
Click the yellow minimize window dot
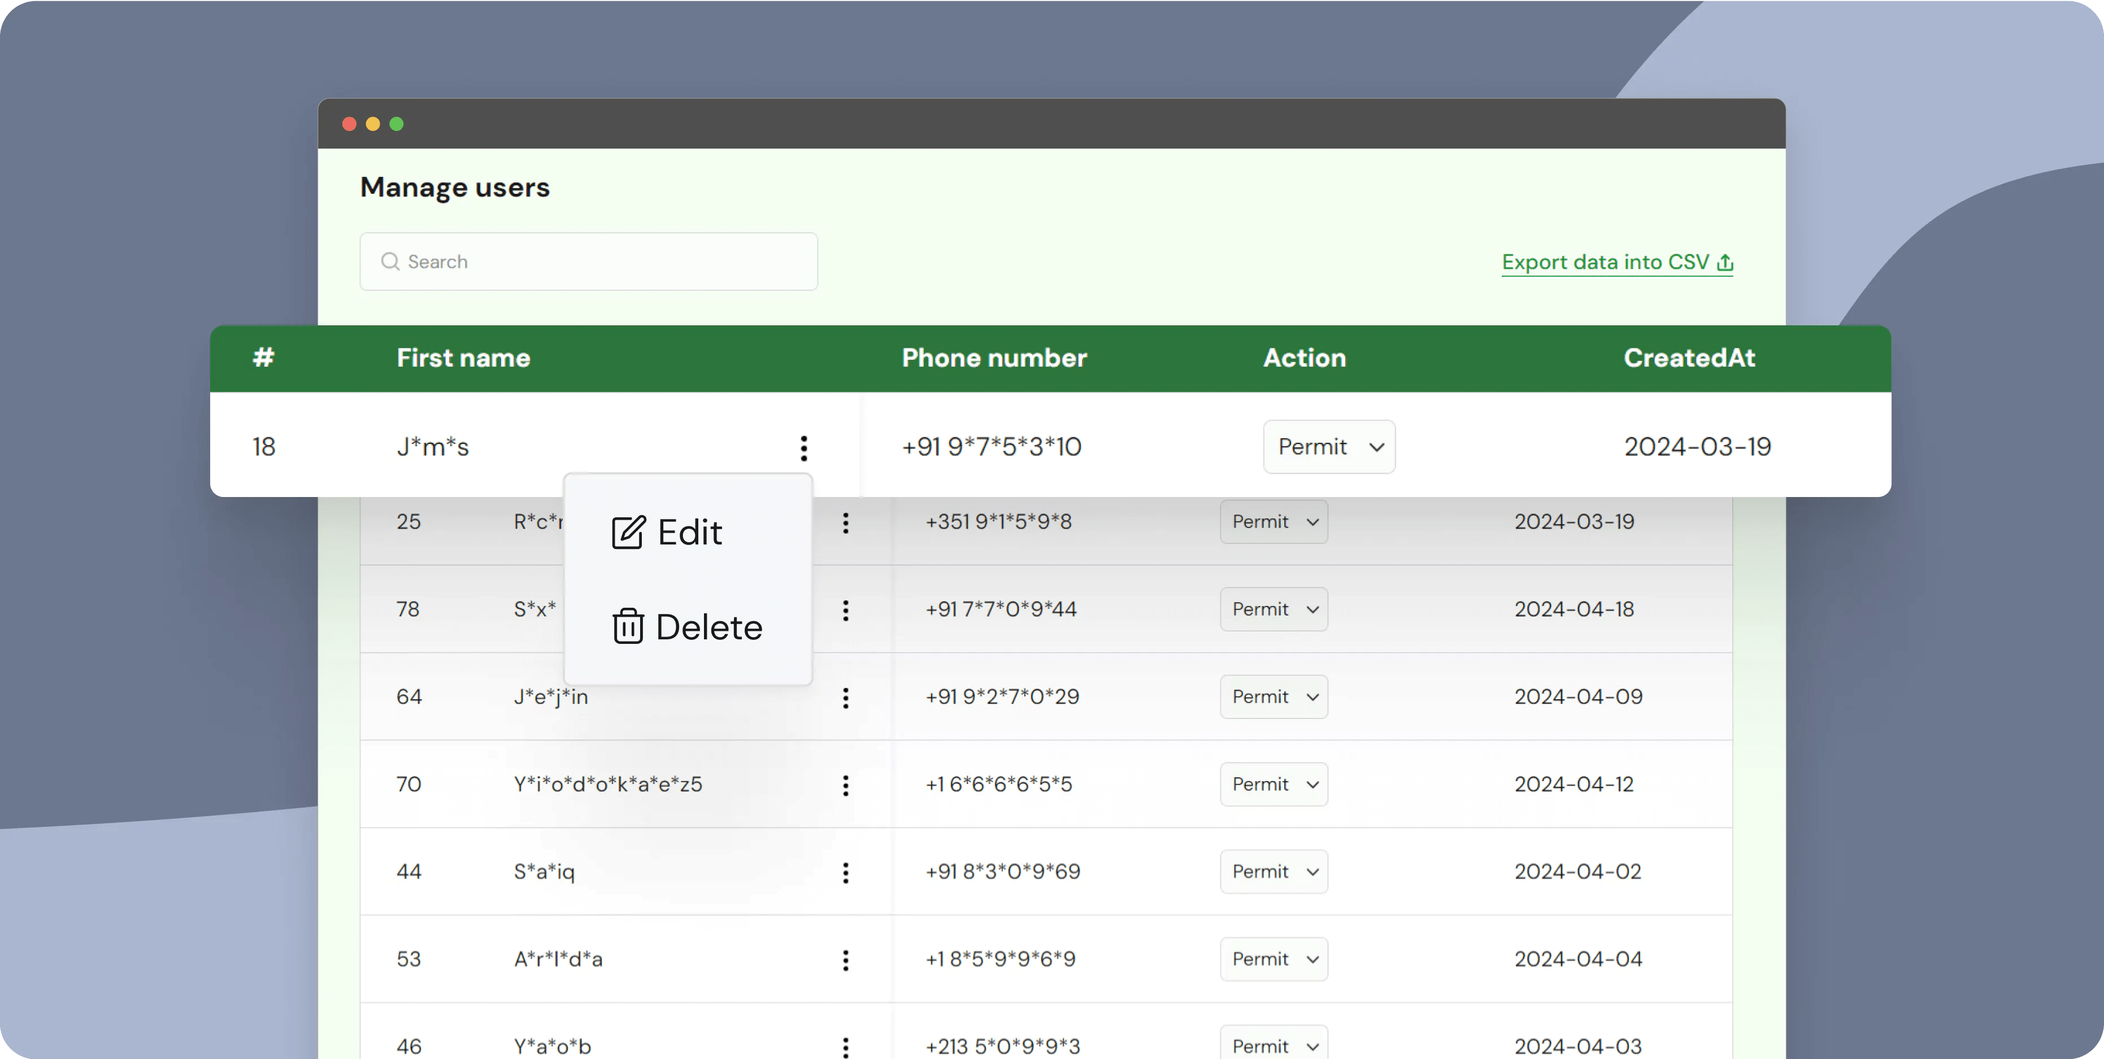[x=372, y=123]
